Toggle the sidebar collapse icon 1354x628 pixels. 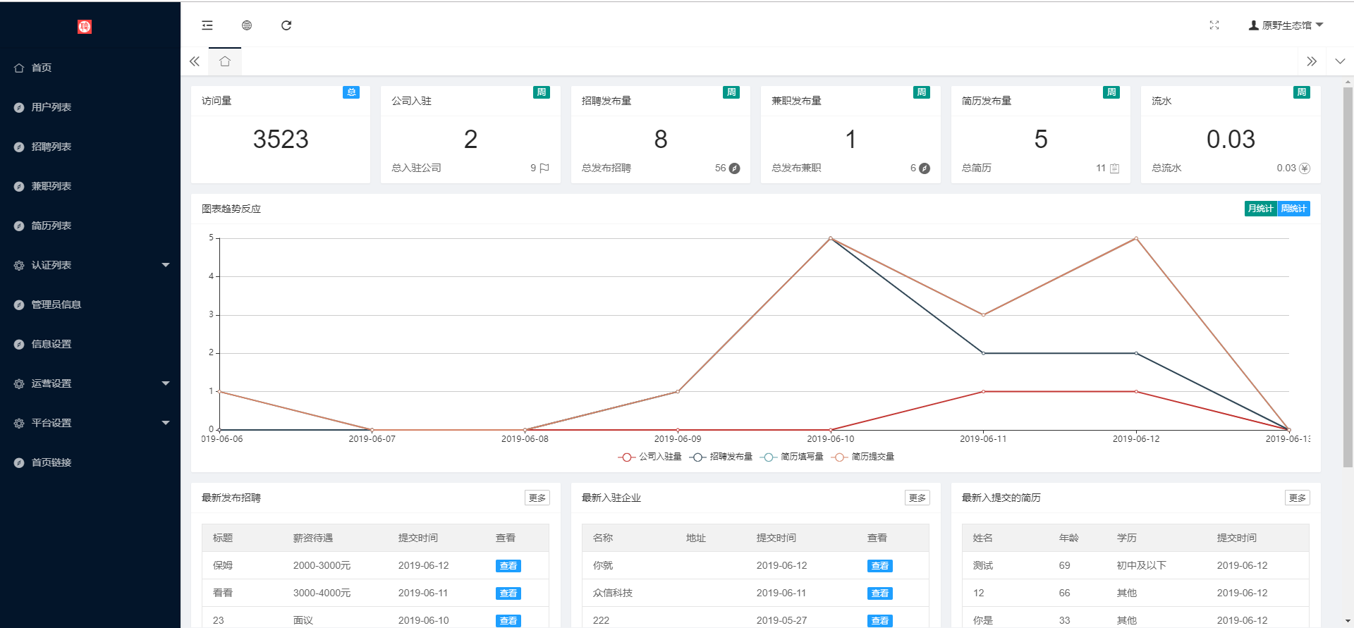207,25
